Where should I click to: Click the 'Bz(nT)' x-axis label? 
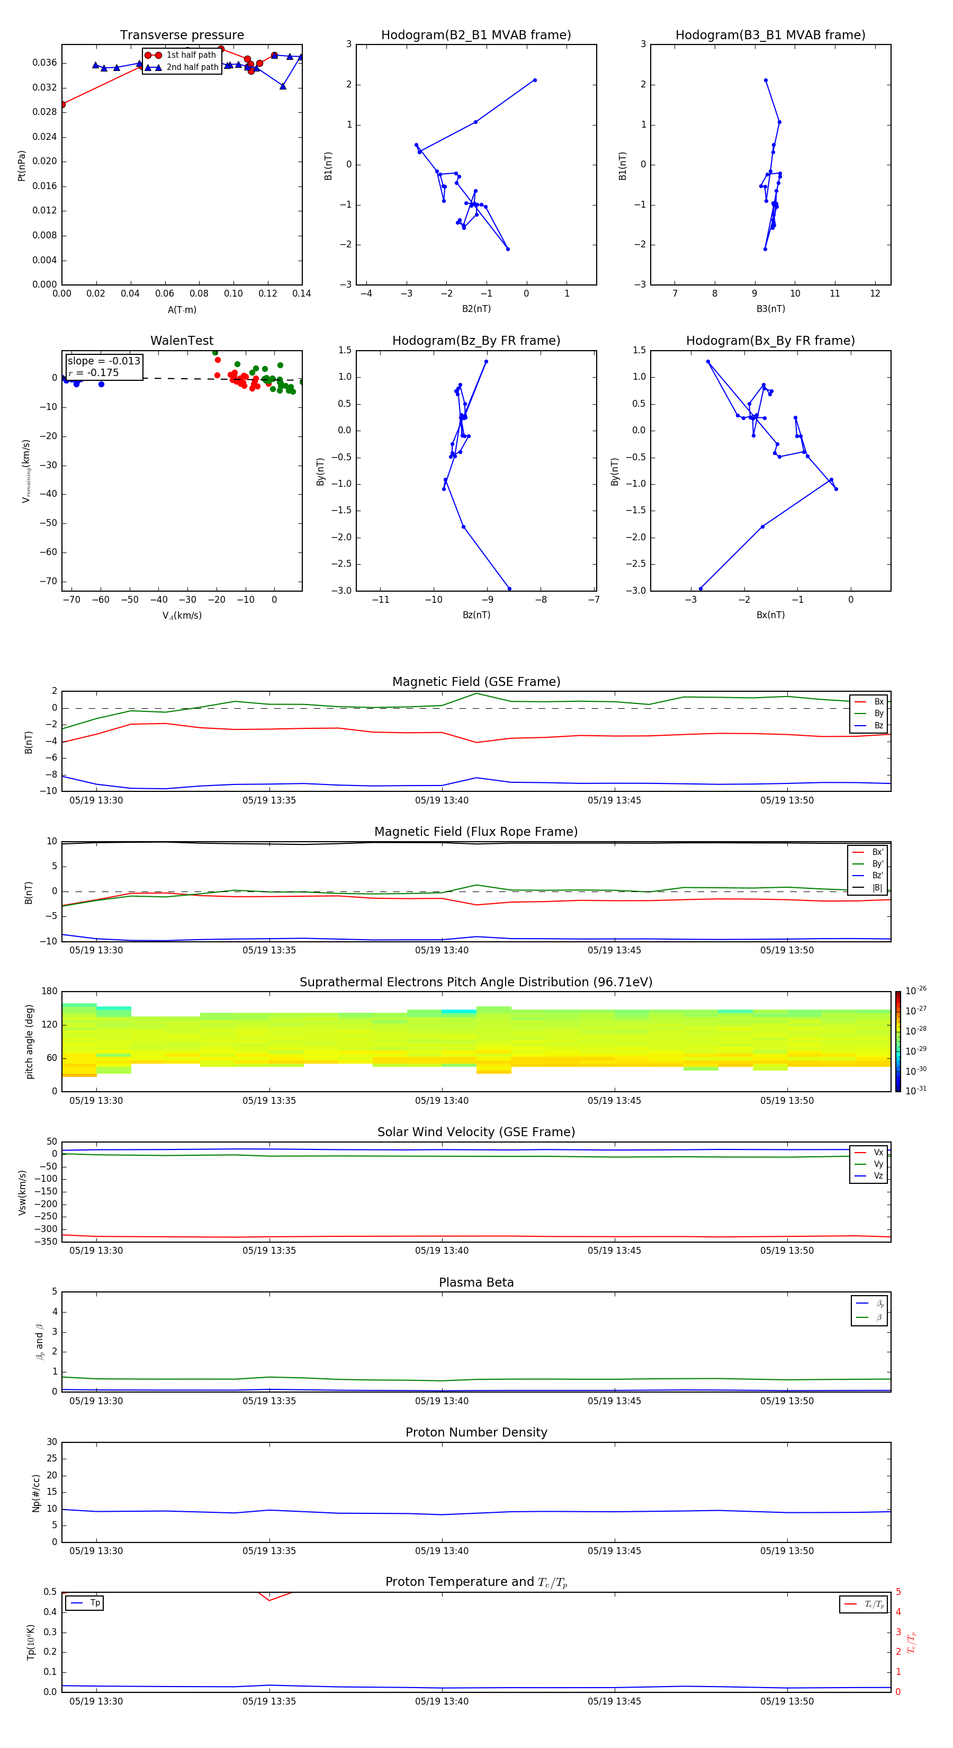pyautogui.click(x=476, y=615)
